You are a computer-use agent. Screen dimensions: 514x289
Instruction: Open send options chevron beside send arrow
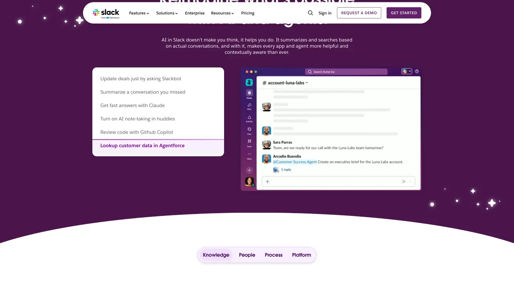(410, 182)
